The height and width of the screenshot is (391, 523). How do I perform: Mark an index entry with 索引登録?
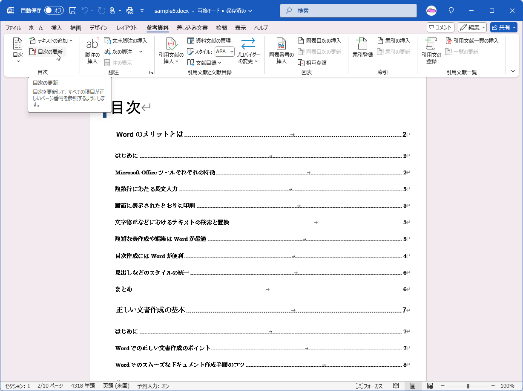pyautogui.click(x=362, y=50)
